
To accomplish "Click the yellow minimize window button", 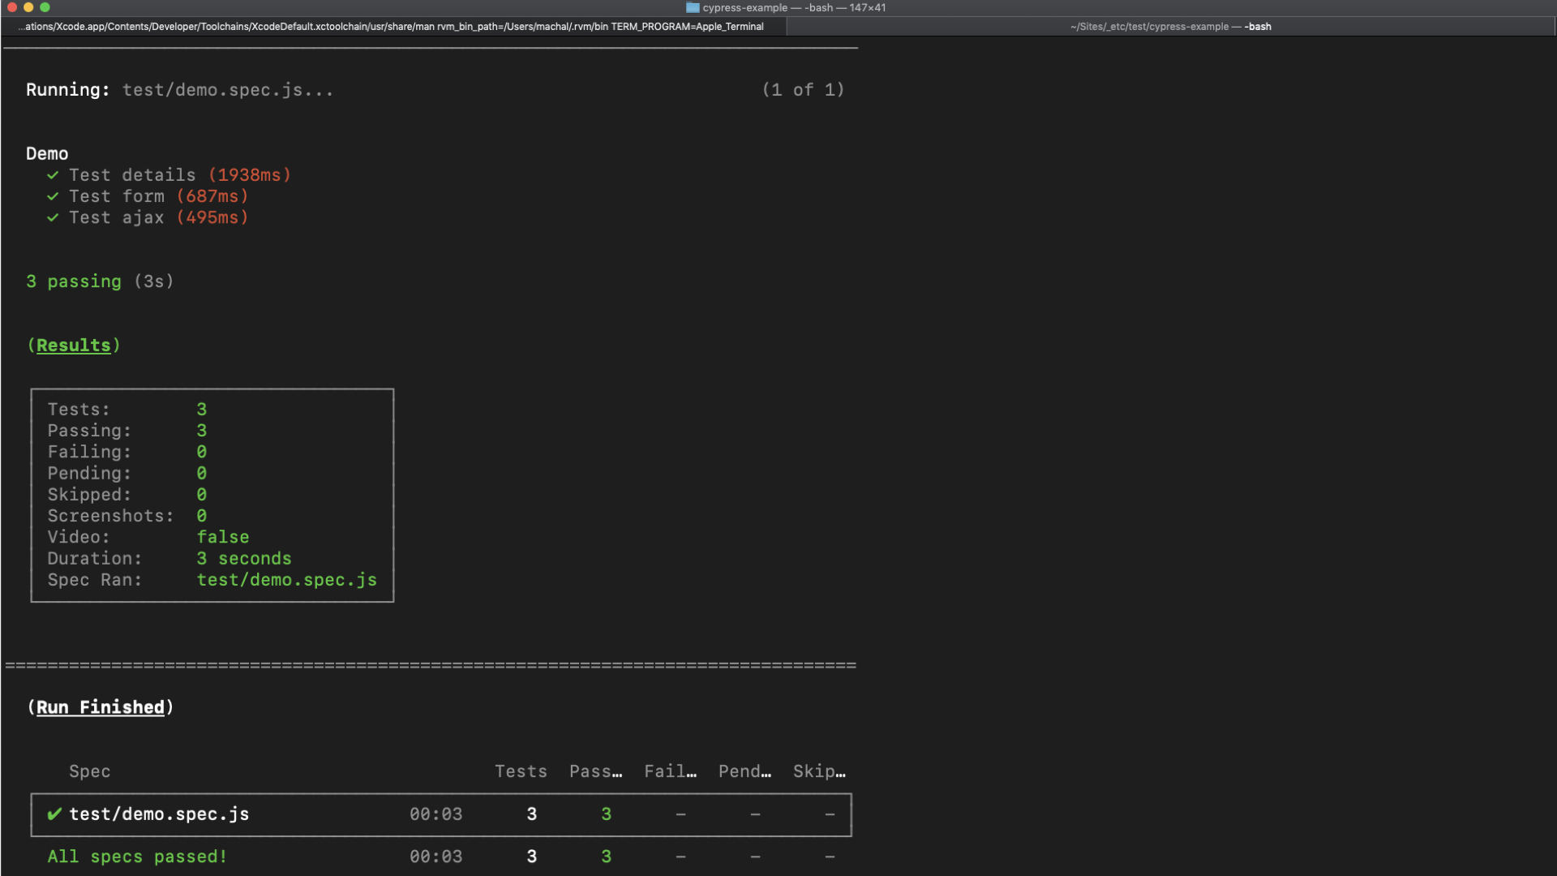I will pyautogui.click(x=28, y=7).
